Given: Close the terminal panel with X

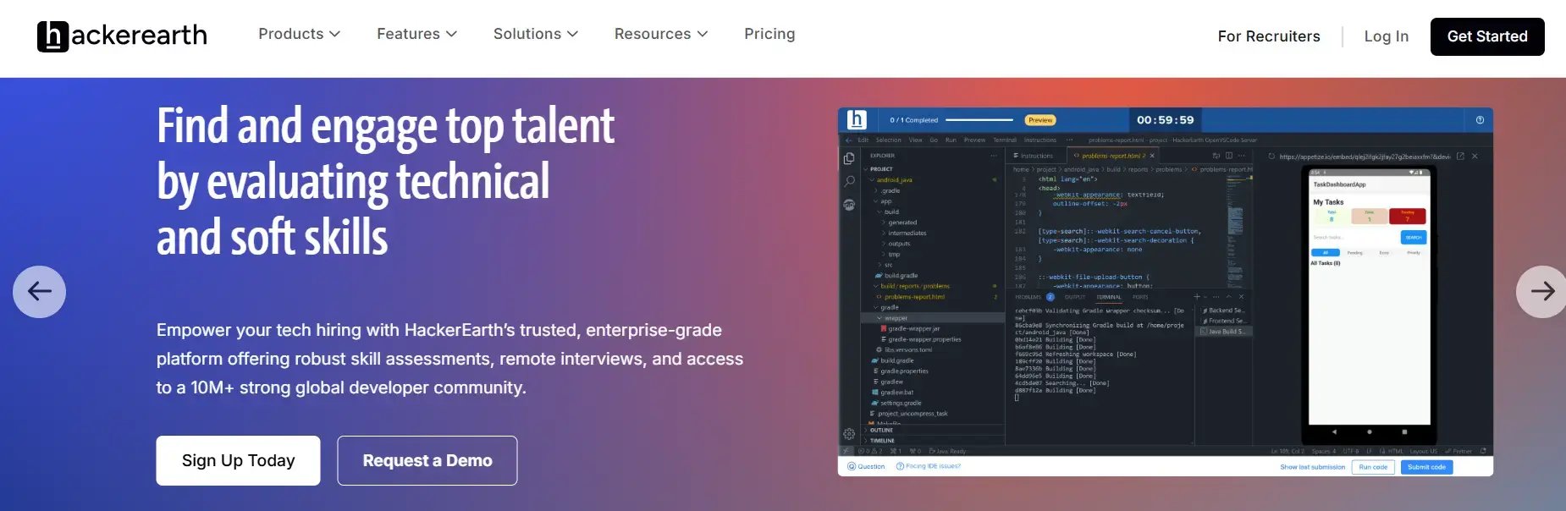Looking at the screenshot, I should click(1241, 297).
